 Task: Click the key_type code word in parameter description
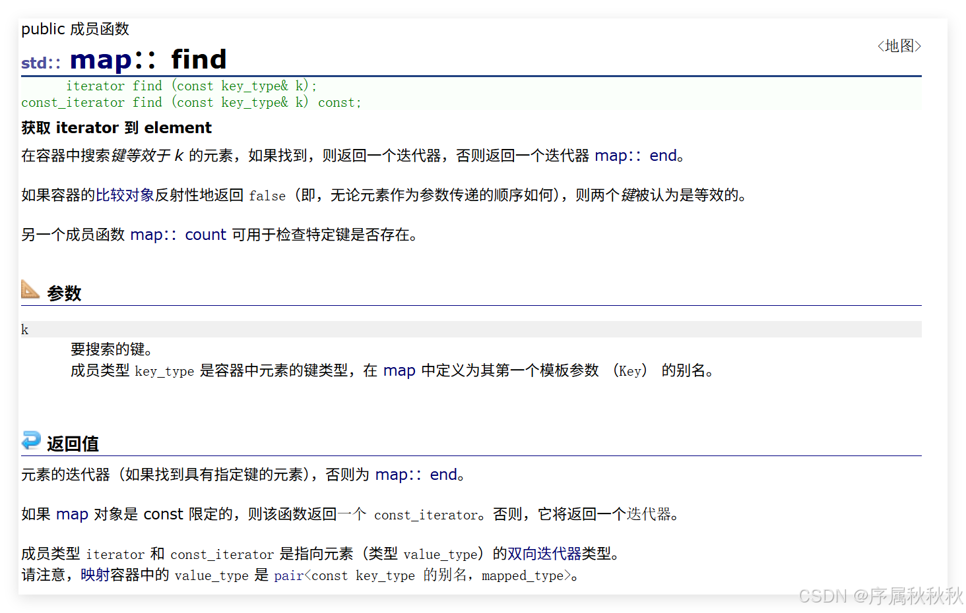pyautogui.click(x=164, y=371)
